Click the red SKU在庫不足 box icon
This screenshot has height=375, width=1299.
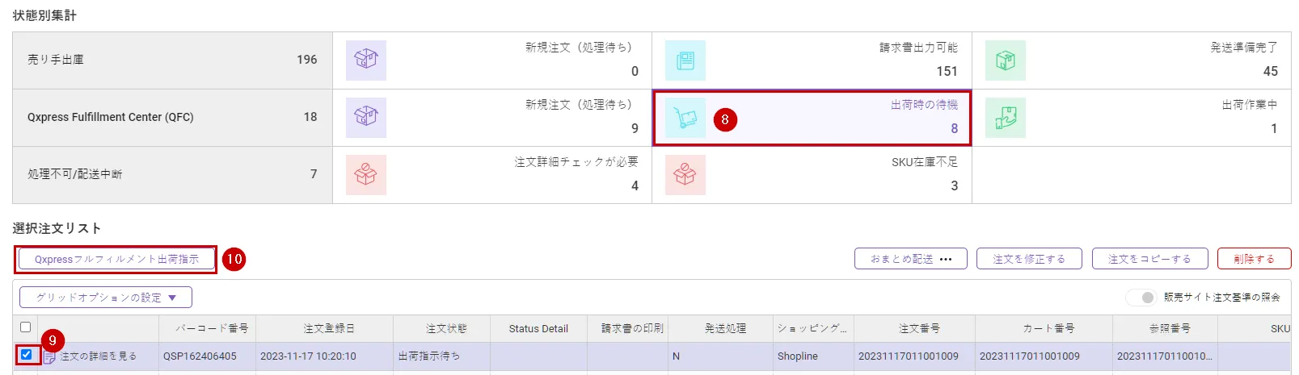pyautogui.click(x=685, y=175)
